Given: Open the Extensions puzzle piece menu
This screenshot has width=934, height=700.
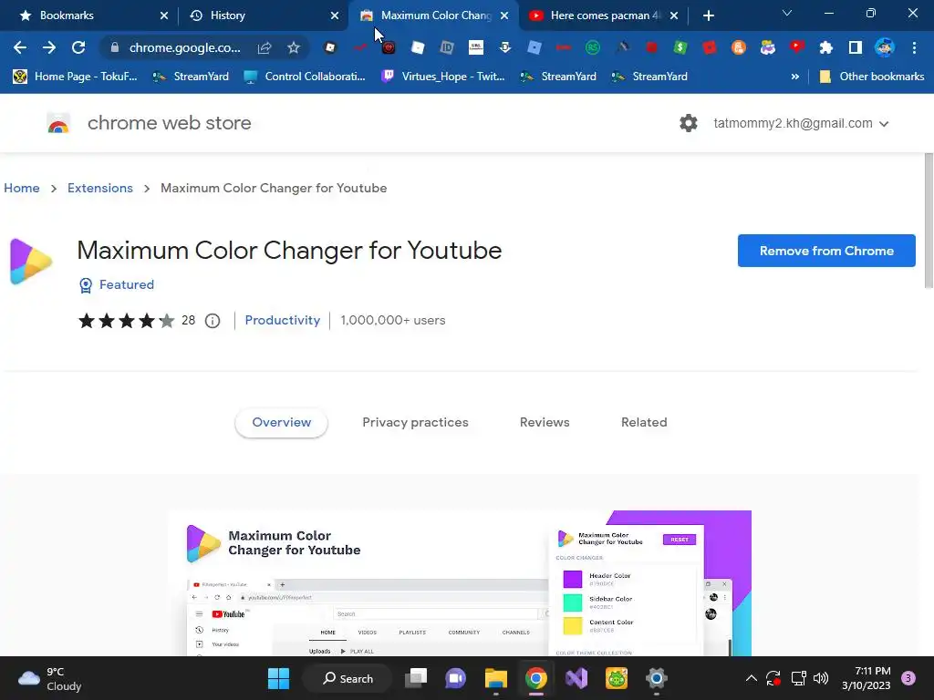Looking at the screenshot, I should click(x=826, y=47).
